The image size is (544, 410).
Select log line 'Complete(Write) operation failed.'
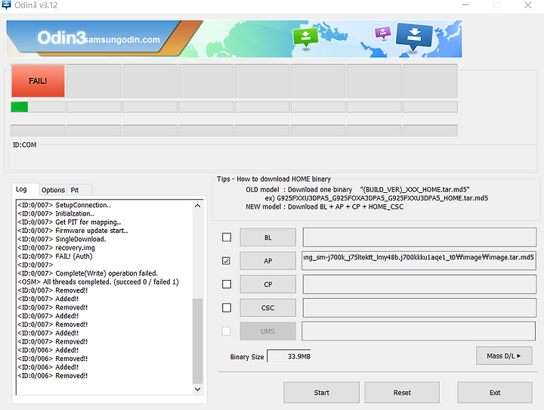(88, 273)
